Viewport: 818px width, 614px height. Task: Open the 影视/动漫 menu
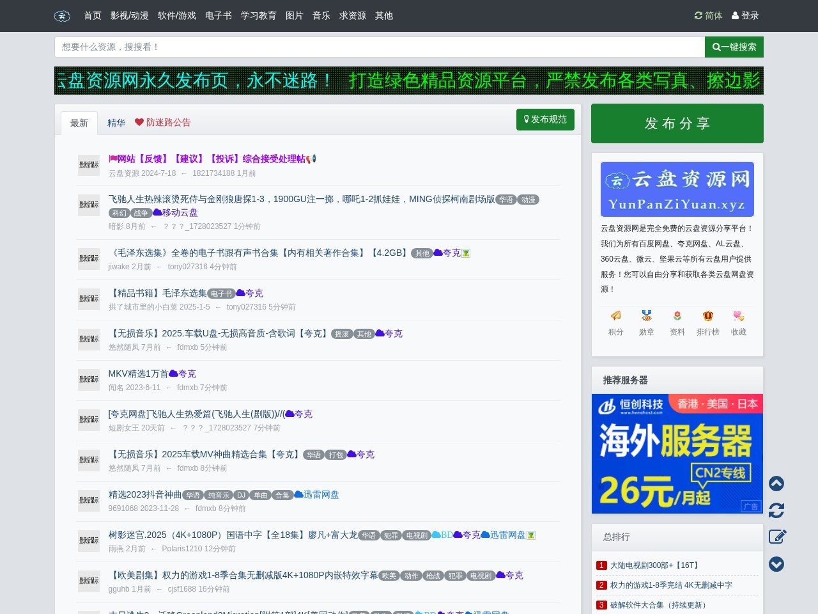click(129, 16)
